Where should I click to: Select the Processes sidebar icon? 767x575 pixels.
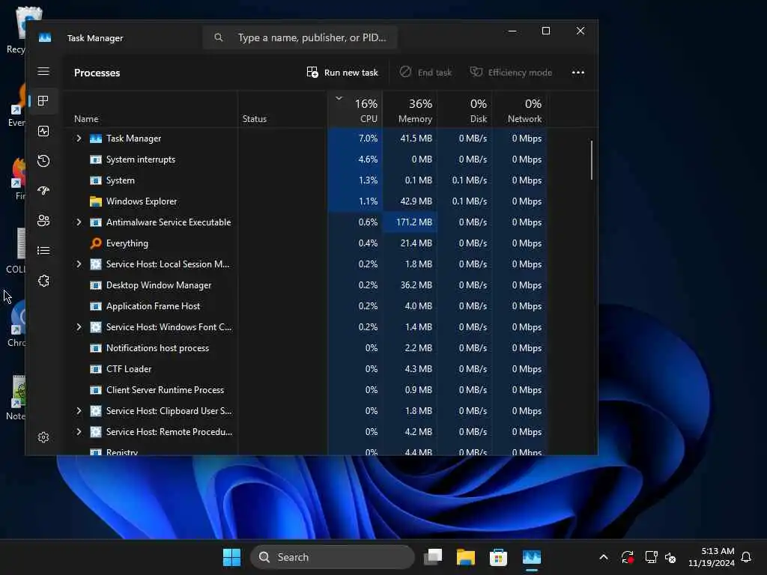[43, 101]
